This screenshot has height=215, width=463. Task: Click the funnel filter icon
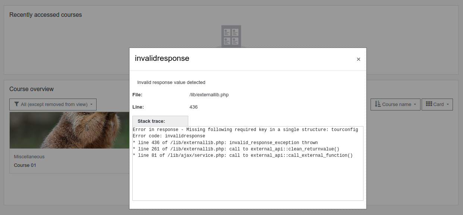[16, 105]
